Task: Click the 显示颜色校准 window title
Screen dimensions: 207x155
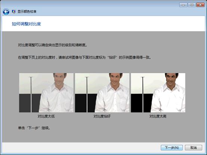Action: (27, 12)
